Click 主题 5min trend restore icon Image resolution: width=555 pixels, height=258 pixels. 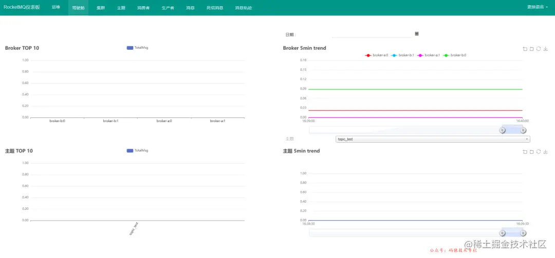[539, 152]
